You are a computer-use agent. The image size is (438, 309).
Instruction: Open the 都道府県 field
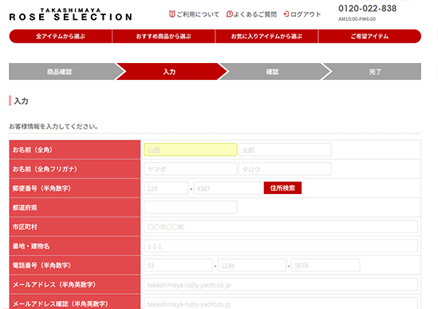pos(190,208)
